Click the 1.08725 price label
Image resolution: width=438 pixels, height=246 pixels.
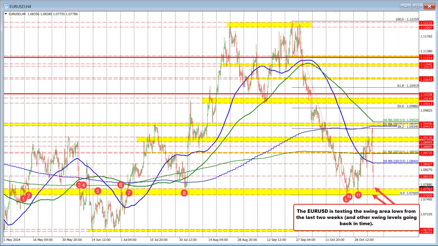[x=426, y=153]
